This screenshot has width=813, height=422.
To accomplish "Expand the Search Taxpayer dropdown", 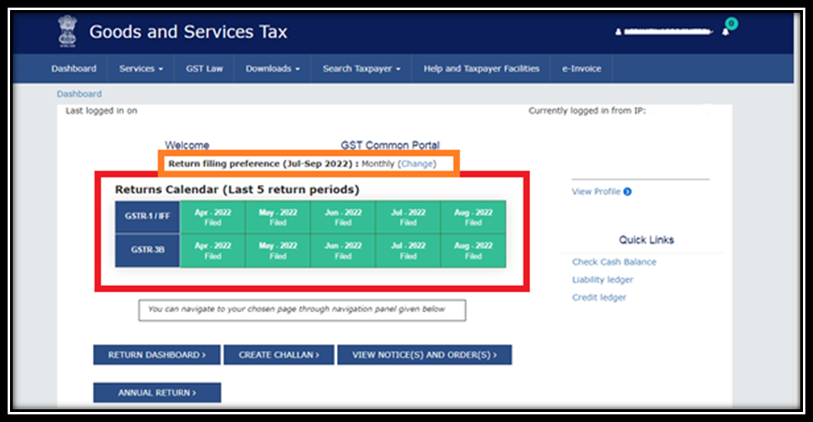I will 361,68.
